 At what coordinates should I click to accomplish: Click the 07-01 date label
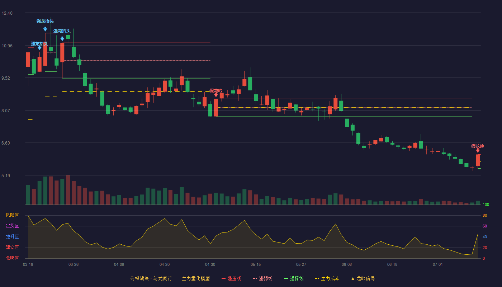438,264
